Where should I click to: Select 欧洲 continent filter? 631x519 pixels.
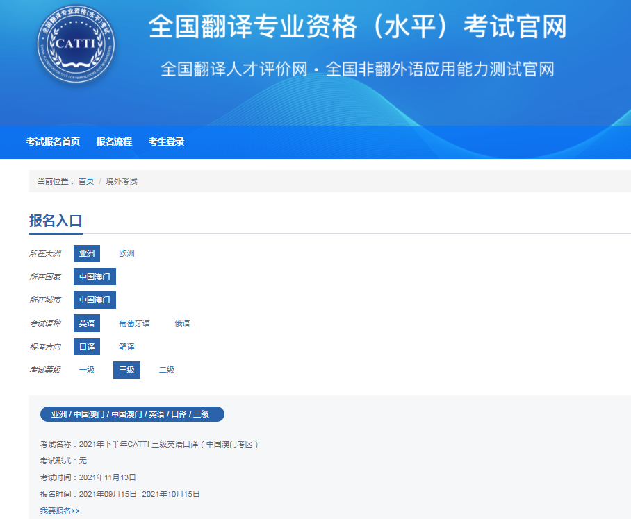(126, 254)
